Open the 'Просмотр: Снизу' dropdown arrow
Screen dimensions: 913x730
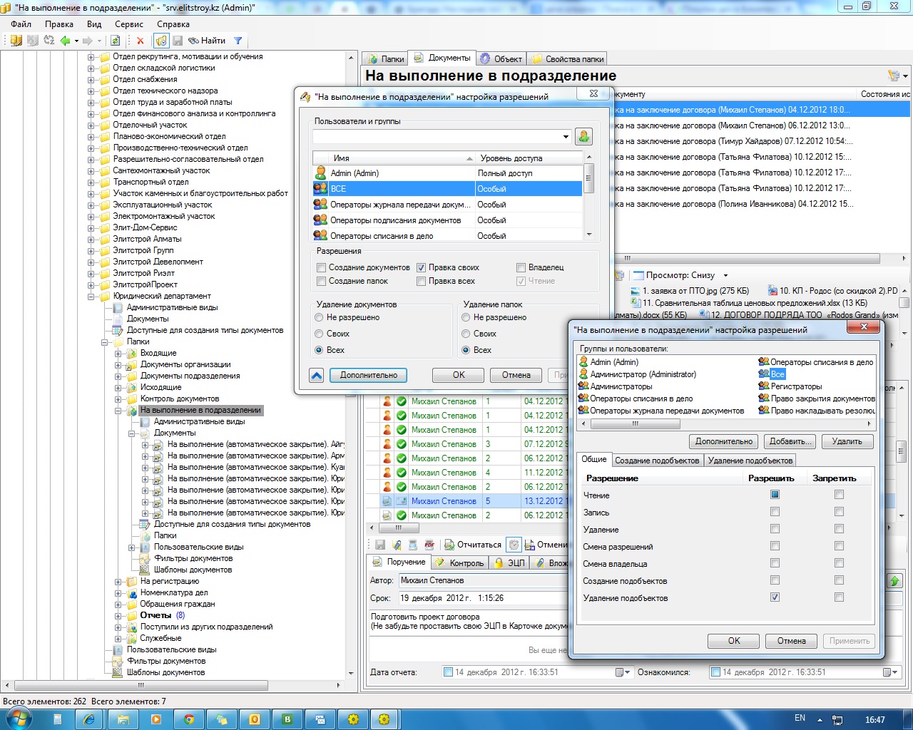pos(726,275)
